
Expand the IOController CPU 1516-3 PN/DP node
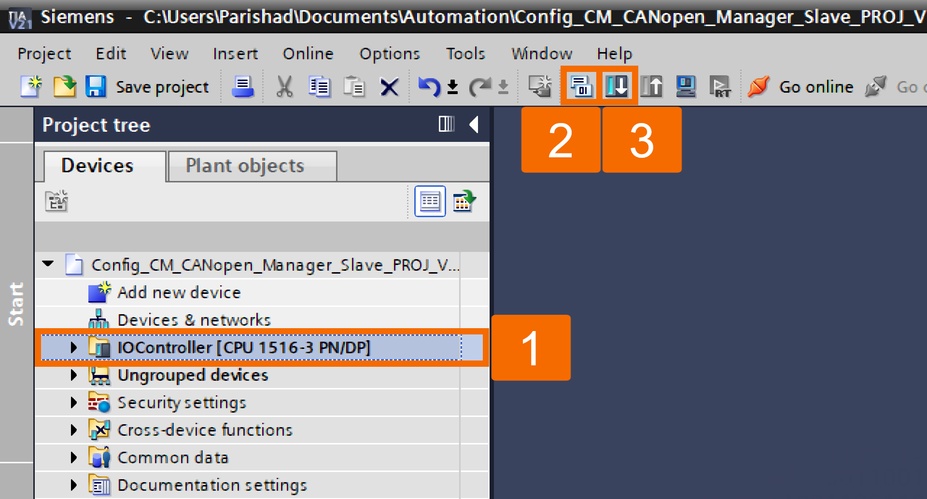pos(73,347)
